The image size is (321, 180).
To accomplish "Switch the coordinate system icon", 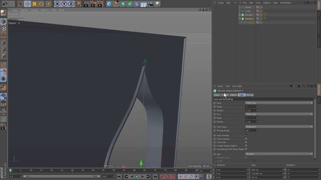I will point(78,3).
